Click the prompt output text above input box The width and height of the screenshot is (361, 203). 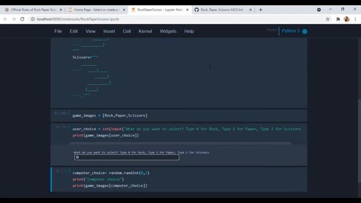[x=141, y=152]
